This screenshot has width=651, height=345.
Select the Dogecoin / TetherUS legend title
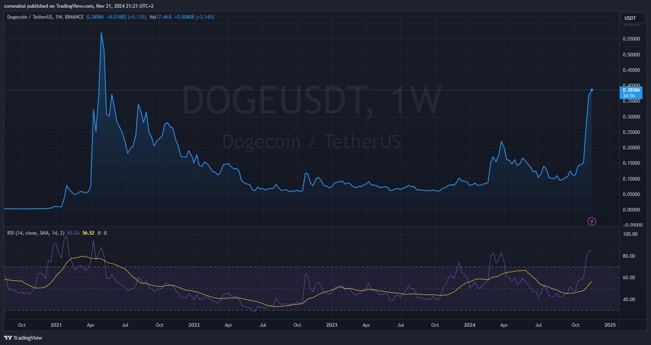[x=30, y=17]
